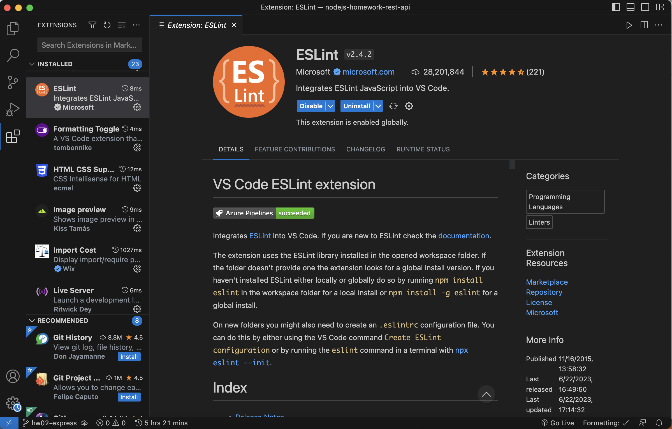Toggle the Formatting status bar item
Screen dimensions: 672x429
click(606, 423)
